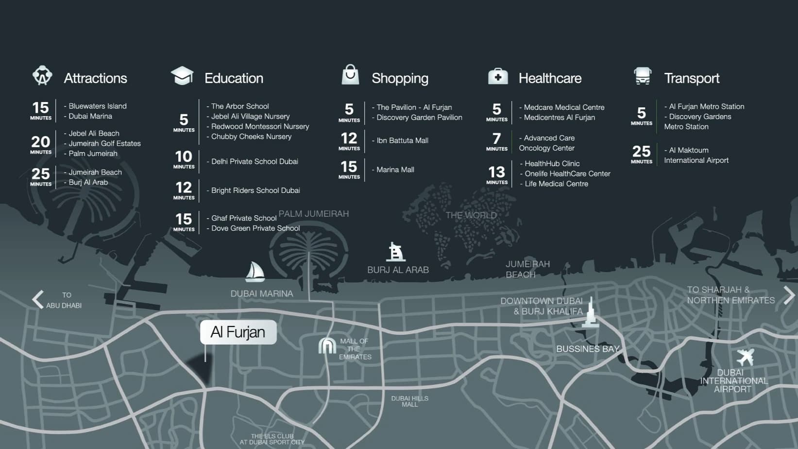Select the Al Furjan location label
Screen dimensions: 798x449
click(x=238, y=332)
